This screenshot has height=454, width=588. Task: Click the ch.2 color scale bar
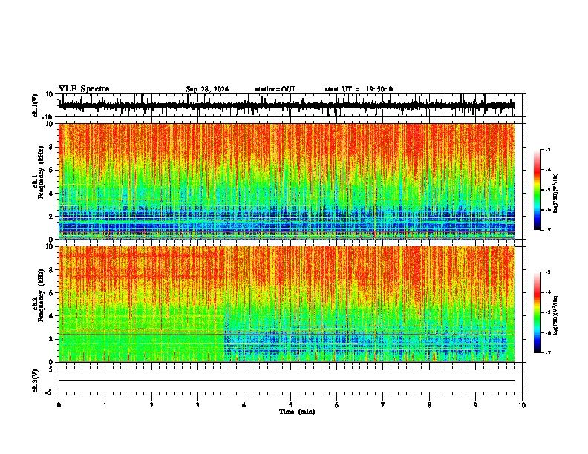click(538, 312)
